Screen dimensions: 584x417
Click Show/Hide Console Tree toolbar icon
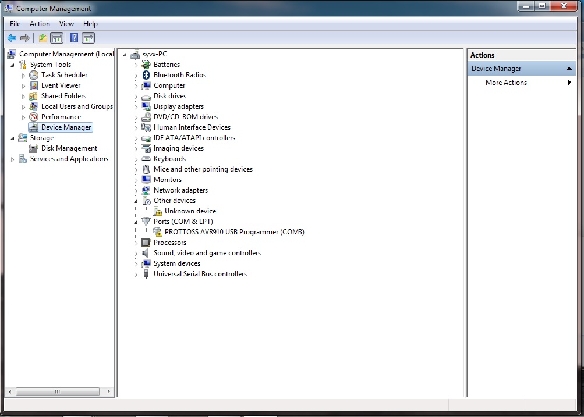(x=57, y=38)
